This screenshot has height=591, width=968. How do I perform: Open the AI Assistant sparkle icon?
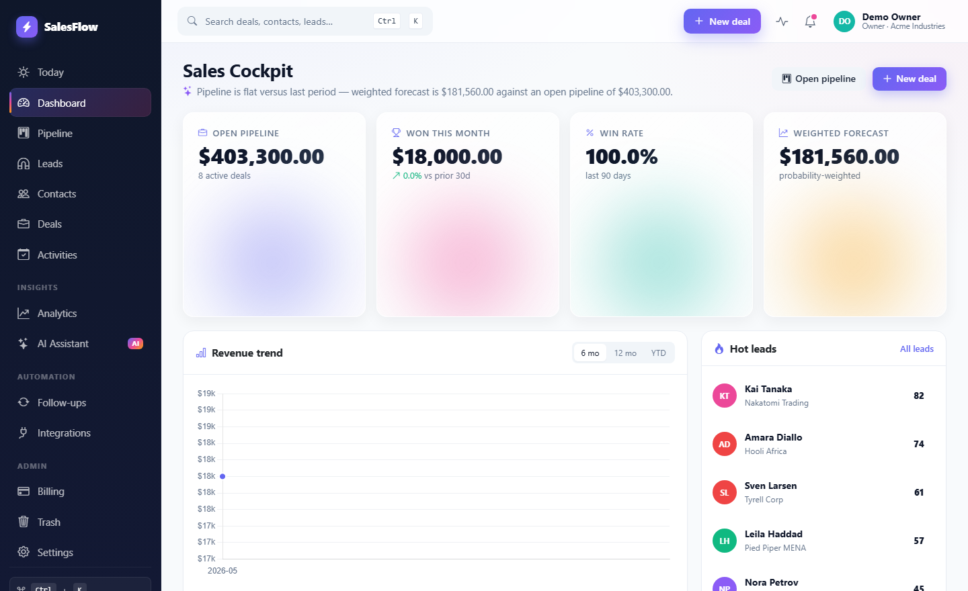pos(24,343)
